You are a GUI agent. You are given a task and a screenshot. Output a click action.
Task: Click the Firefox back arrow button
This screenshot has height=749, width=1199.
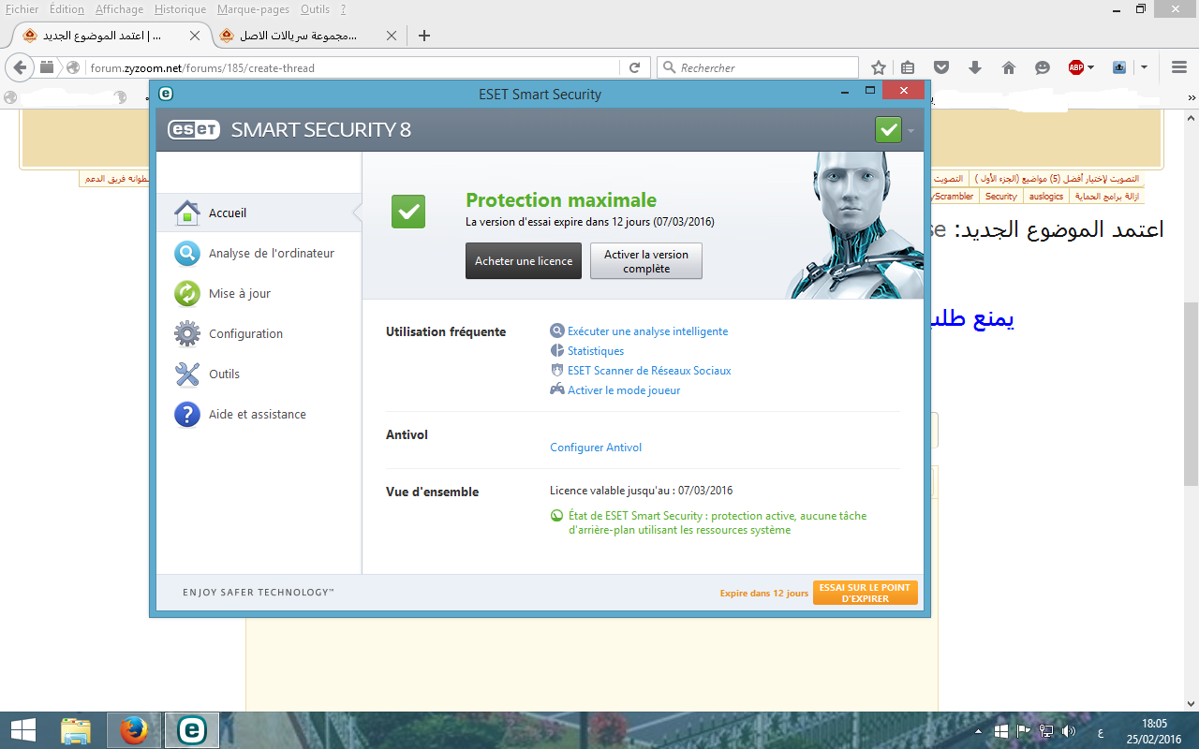[x=20, y=67]
